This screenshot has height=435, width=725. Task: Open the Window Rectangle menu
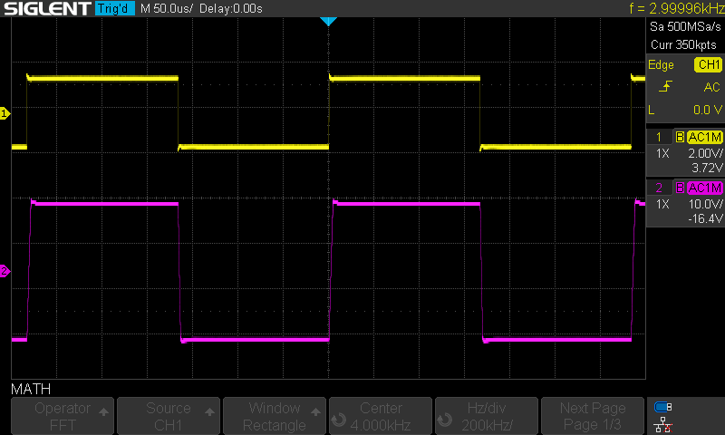pos(275,416)
